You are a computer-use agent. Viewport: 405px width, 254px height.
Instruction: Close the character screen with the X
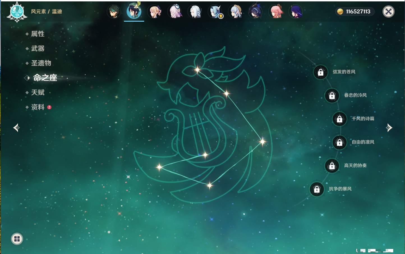pos(388,12)
